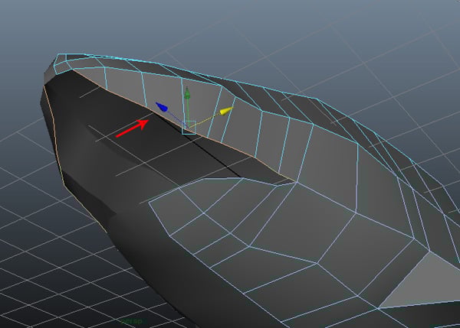460x328 pixels.
Task: Click the square center handle of move manipulator
Action: pos(189,128)
